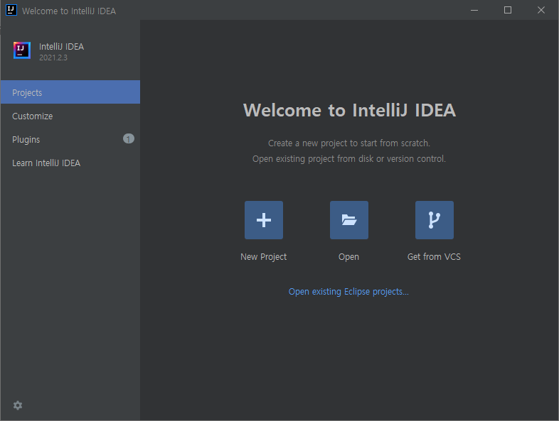This screenshot has height=421, width=559.
Task: Maximize the Welcome window
Action: (x=508, y=11)
